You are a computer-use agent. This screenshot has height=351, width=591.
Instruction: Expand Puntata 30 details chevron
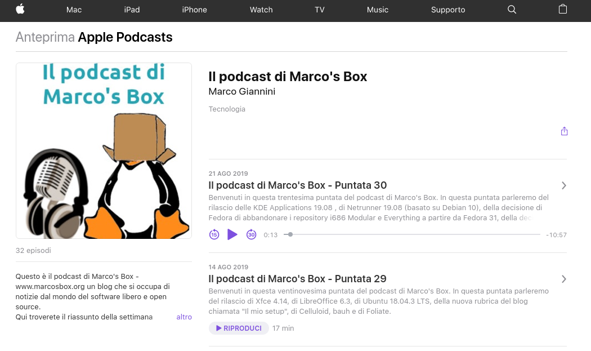[x=563, y=185]
